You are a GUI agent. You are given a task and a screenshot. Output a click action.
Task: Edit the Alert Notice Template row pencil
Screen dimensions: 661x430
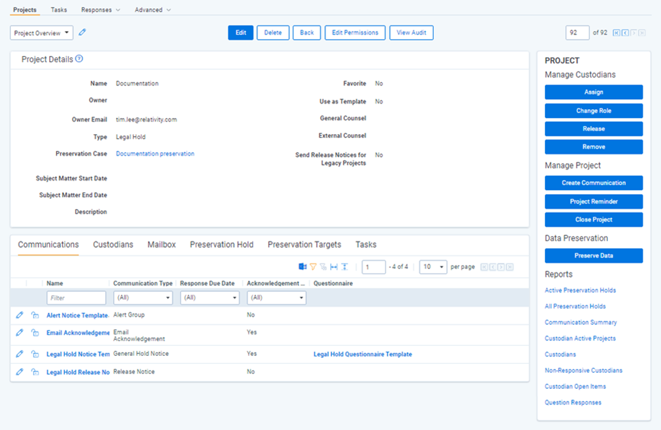(20, 315)
